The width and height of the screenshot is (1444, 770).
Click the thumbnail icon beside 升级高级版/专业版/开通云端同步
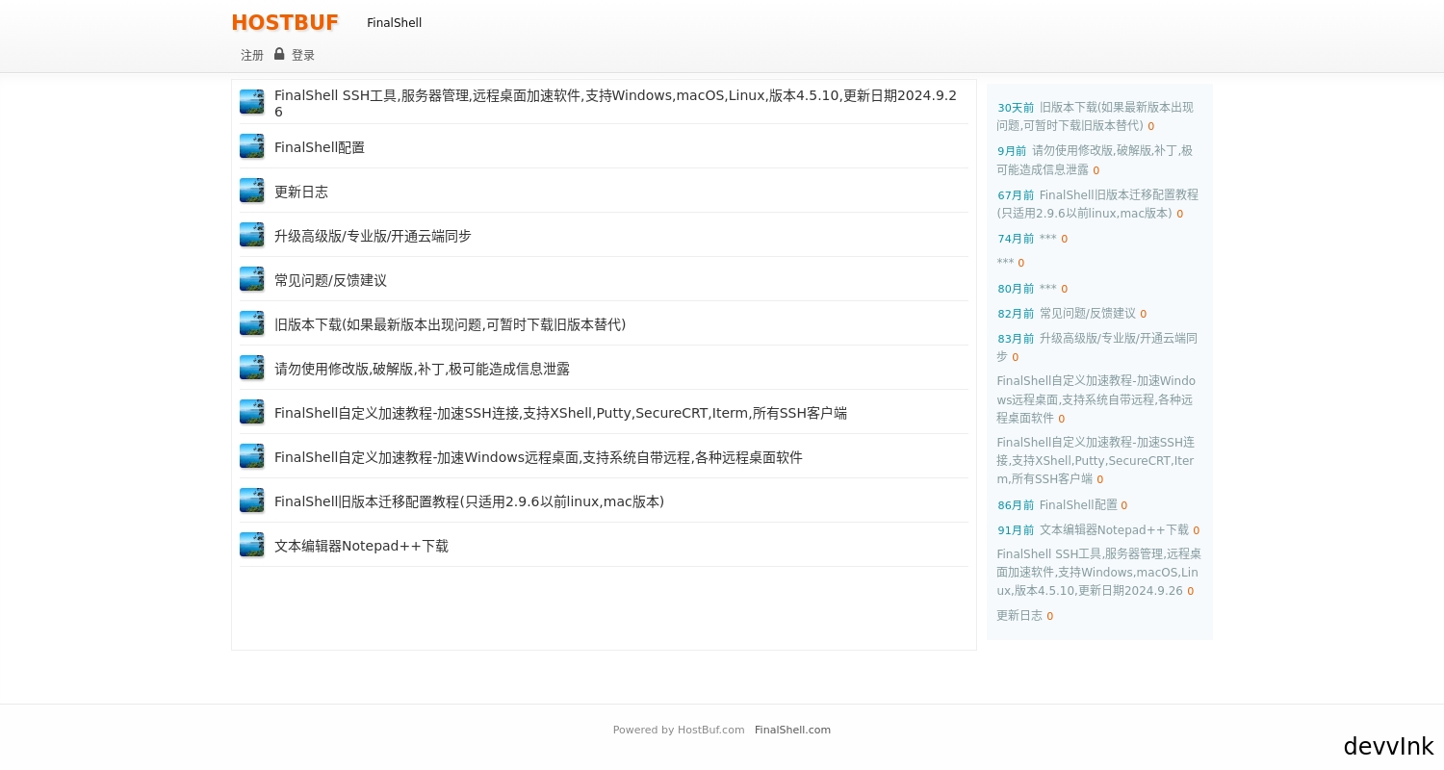pos(251,235)
